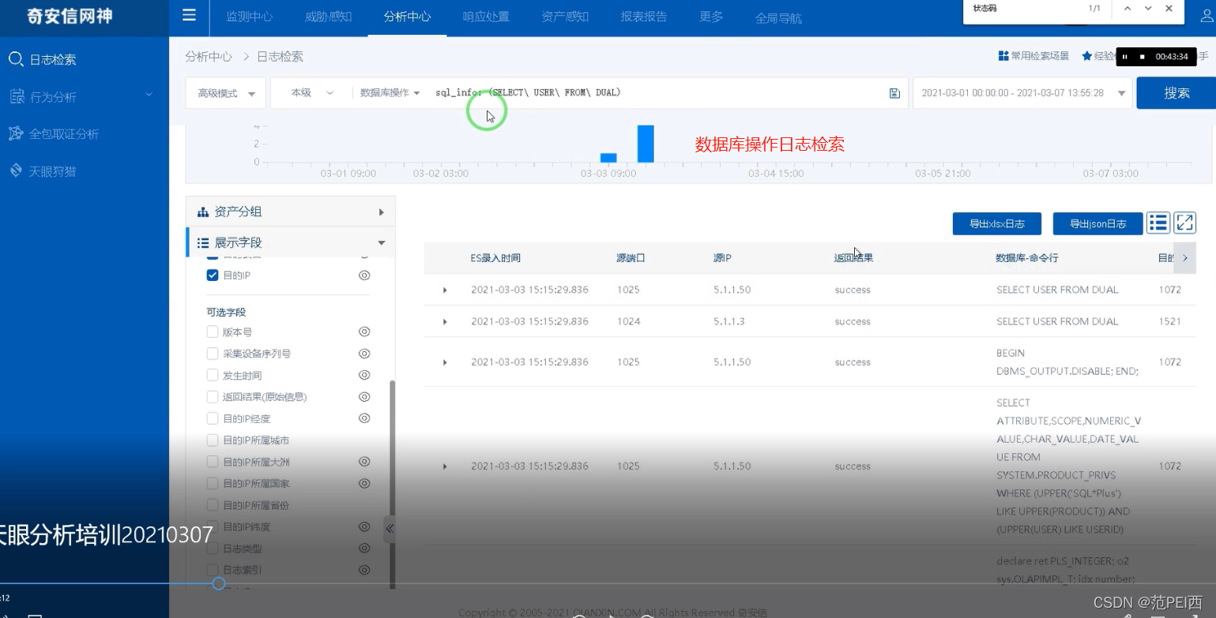Close the find-in-page bar
The height and width of the screenshot is (618, 1216).
tap(1169, 9)
